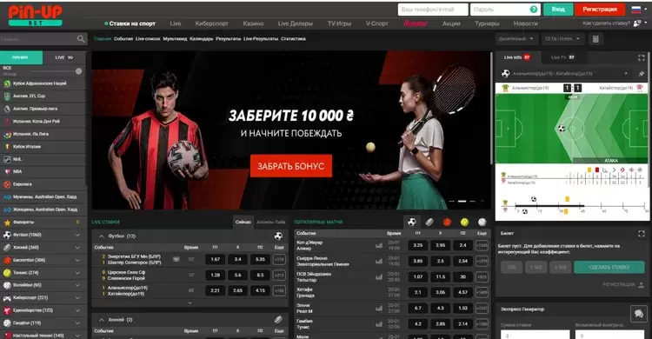Toggle to Анонсы Лайв view
The height and width of the screenshot is (339, 652).
click(x=270, y=223)
